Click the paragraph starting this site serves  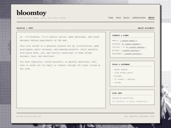(x=60, y=51)
